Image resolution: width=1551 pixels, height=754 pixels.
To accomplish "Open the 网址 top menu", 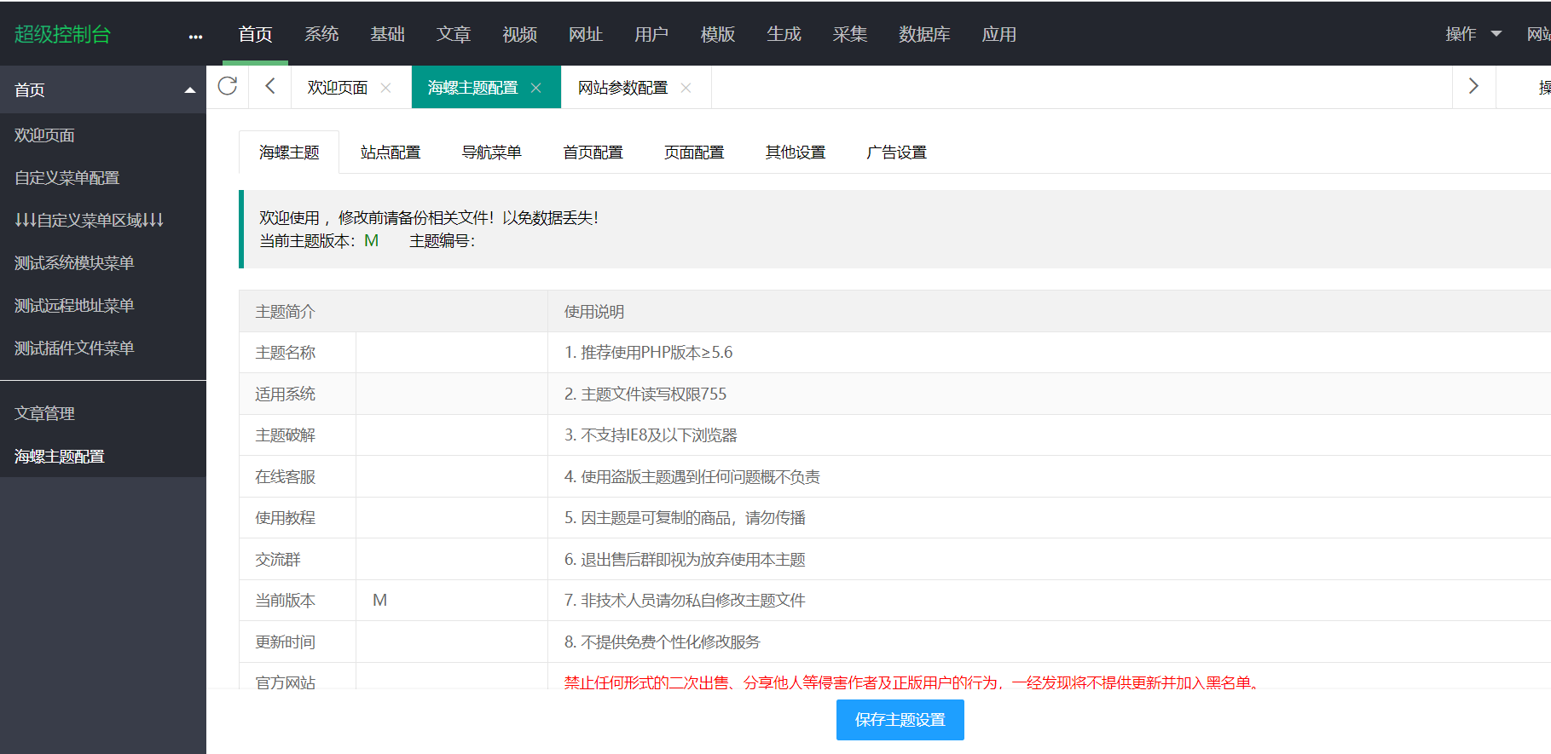I will (x=586, y=34).
